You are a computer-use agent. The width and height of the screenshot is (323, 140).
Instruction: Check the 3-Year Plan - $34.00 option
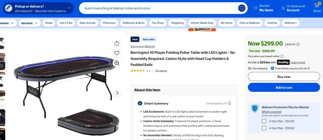click(x=264, y=121)
